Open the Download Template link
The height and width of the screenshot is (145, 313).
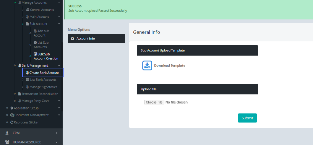[170, 65]
